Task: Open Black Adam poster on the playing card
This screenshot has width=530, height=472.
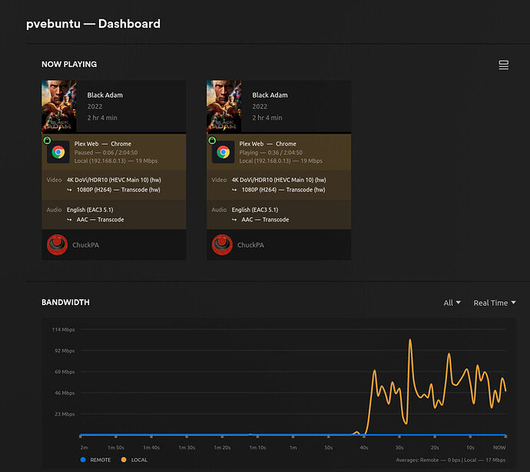Action: click(224, 106)
